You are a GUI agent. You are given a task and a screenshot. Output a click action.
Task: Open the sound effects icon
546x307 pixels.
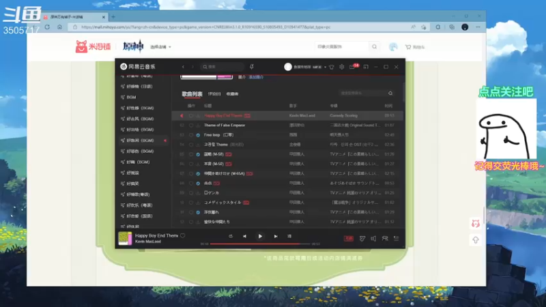coord(362,238)
